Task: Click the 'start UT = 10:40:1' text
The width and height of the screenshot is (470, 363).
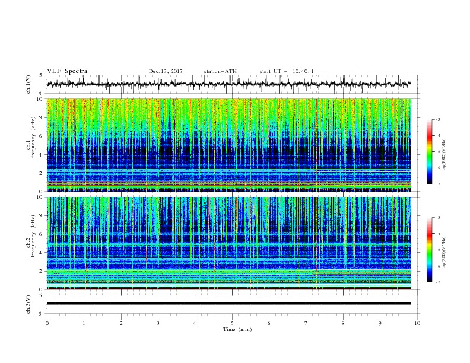Action: (x=287, y=71)
